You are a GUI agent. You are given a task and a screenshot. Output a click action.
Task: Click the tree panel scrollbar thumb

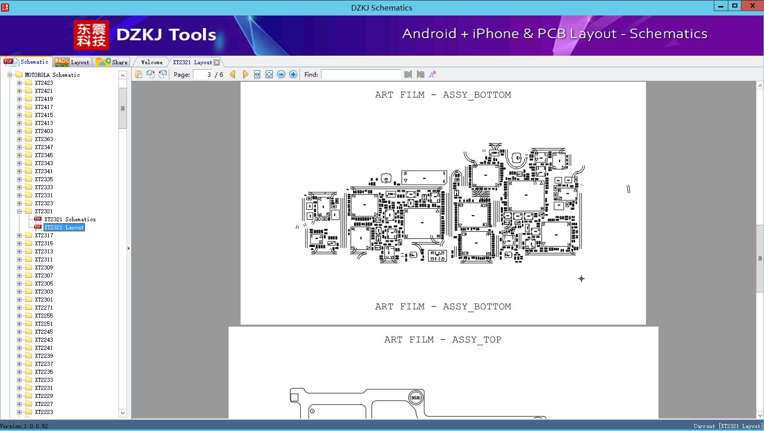tap(123, 108)
